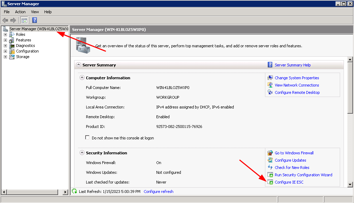Collapse the Computer Information section
Screen dimensions: 354x203
pos(82,78)
